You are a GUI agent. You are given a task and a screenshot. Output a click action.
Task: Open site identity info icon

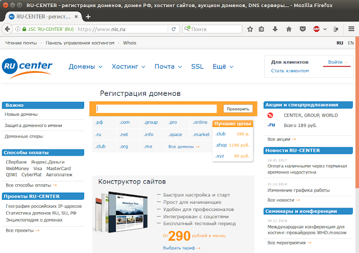tap(17, 29)
